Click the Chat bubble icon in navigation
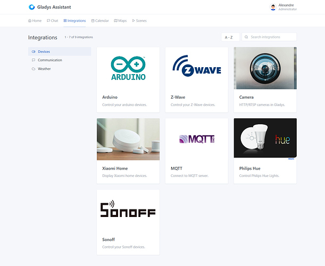Screen dimensions: 325x266 point(48,21)
